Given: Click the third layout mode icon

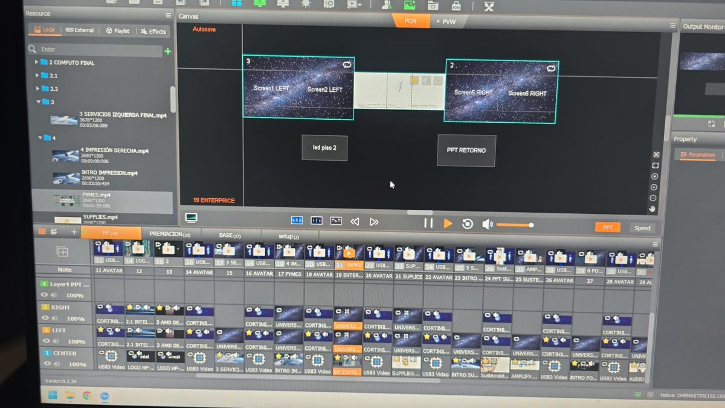Looking at the screenshot, I should [x=336, y=221].
